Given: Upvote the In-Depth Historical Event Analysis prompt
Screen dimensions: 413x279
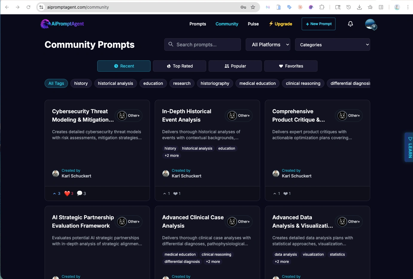Looking at the screenshot, I should tap(166, 194).
